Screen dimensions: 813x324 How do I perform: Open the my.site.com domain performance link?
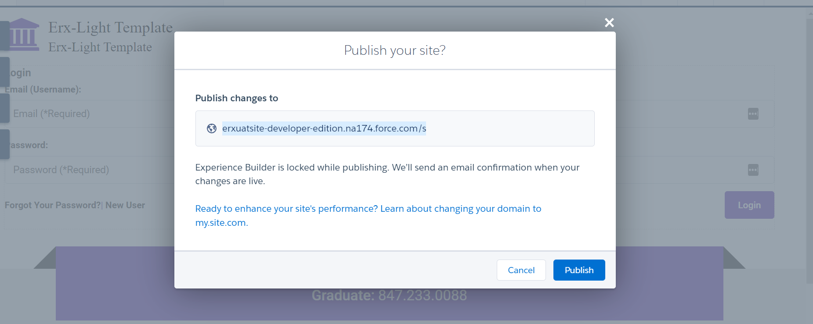point(368,215)
